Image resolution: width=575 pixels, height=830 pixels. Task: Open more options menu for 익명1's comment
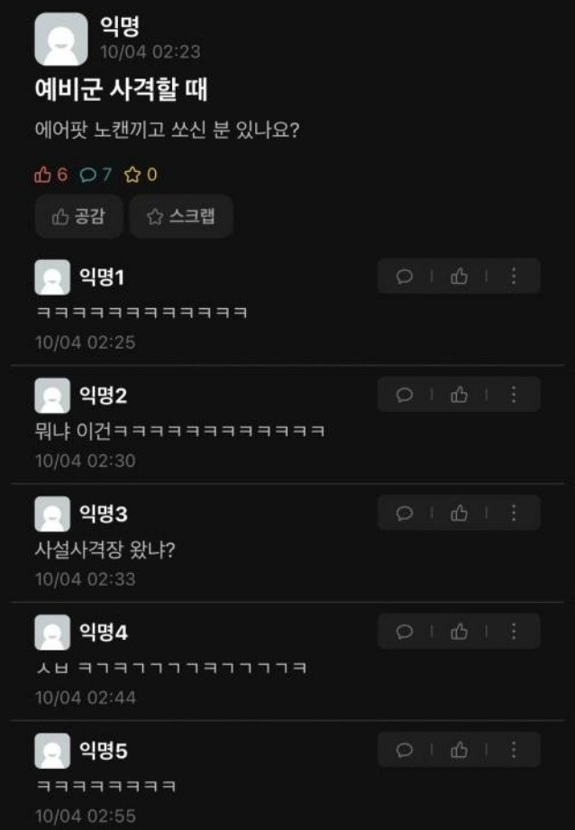click(513, 277)
